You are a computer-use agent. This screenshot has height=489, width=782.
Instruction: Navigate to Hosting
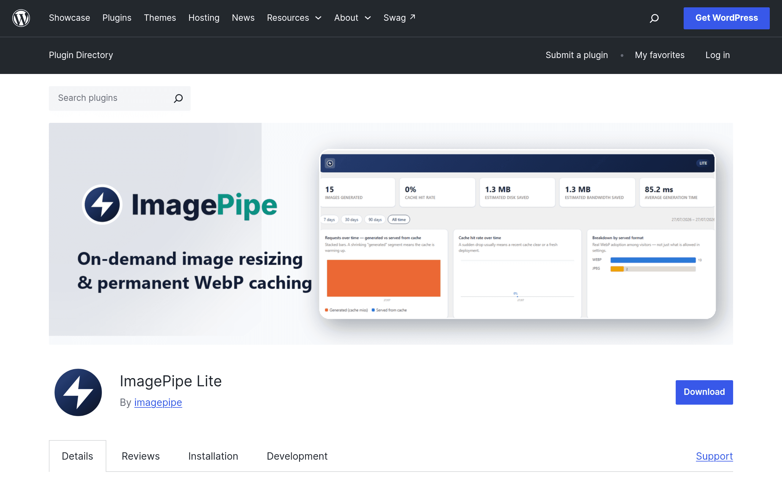(x=204, y=18)
